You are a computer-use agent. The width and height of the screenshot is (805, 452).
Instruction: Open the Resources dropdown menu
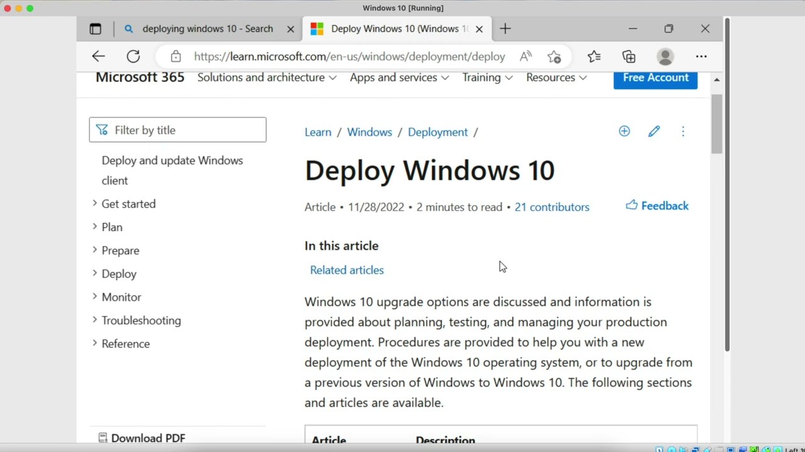[x=557, y=77]
